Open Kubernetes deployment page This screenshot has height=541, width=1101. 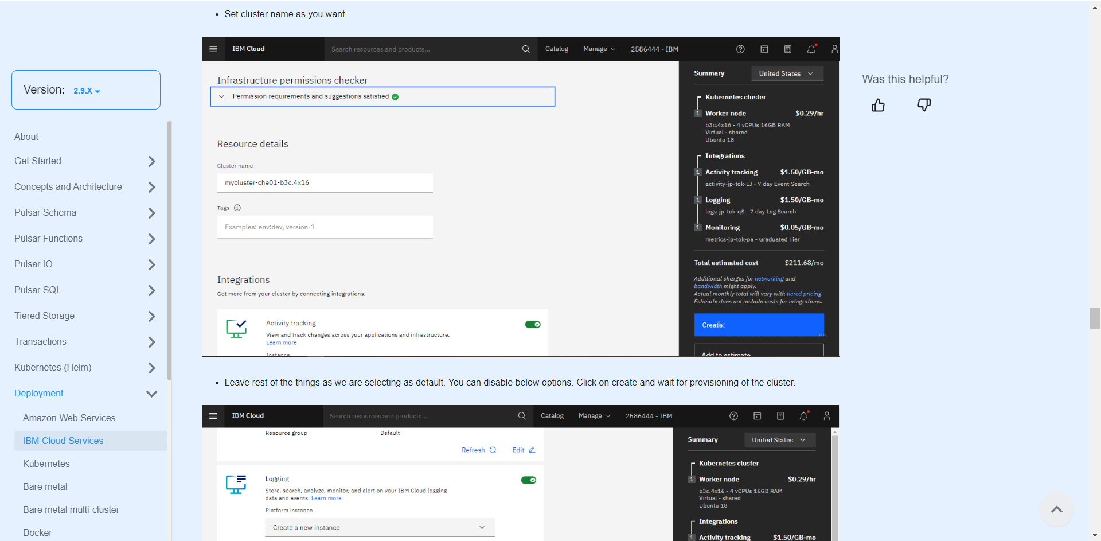46,464
